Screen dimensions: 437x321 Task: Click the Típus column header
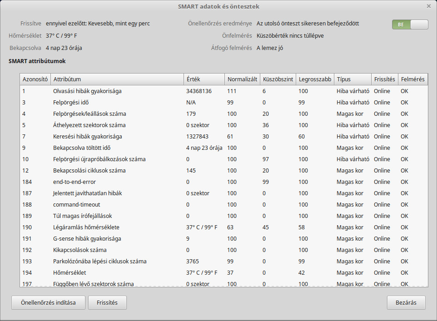pyautogui.click(x=353, y=79)
